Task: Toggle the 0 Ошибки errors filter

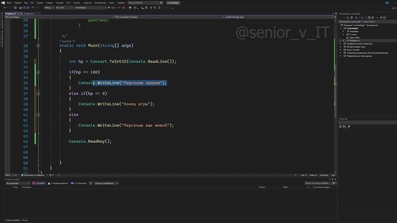Action: (38, 183)
